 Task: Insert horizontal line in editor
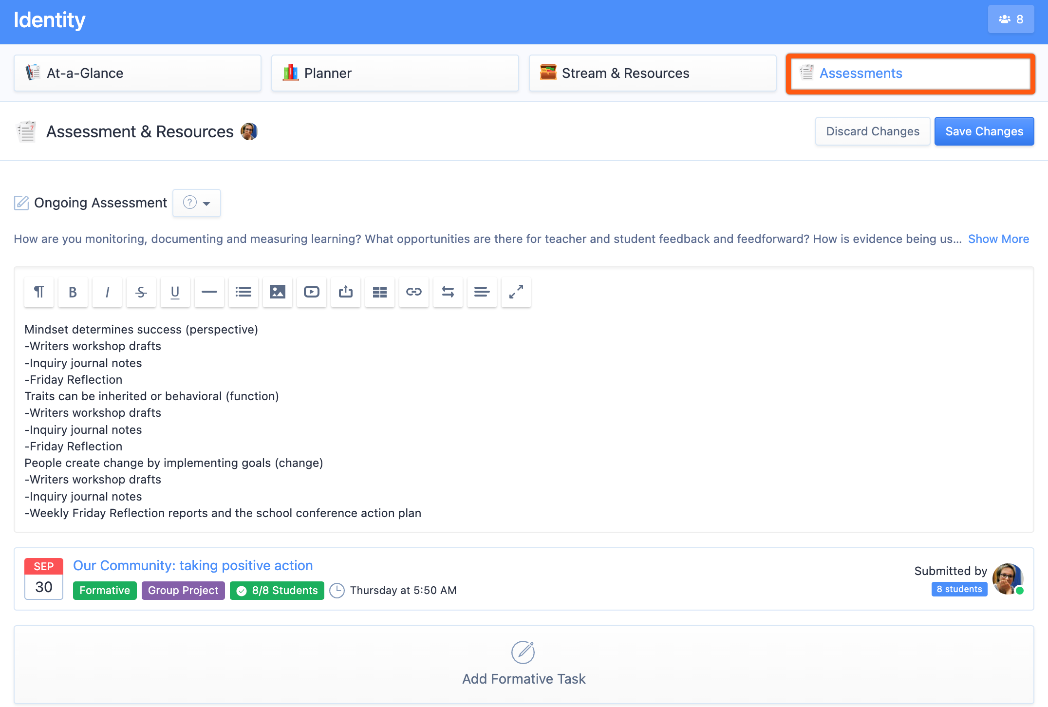click(209, 292)
